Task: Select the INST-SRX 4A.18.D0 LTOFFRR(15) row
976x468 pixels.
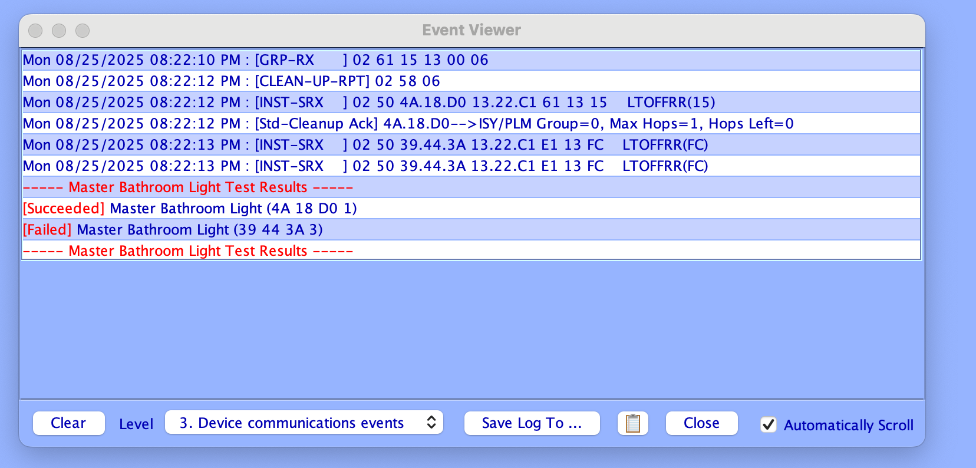Action: (x=471, y=103)
